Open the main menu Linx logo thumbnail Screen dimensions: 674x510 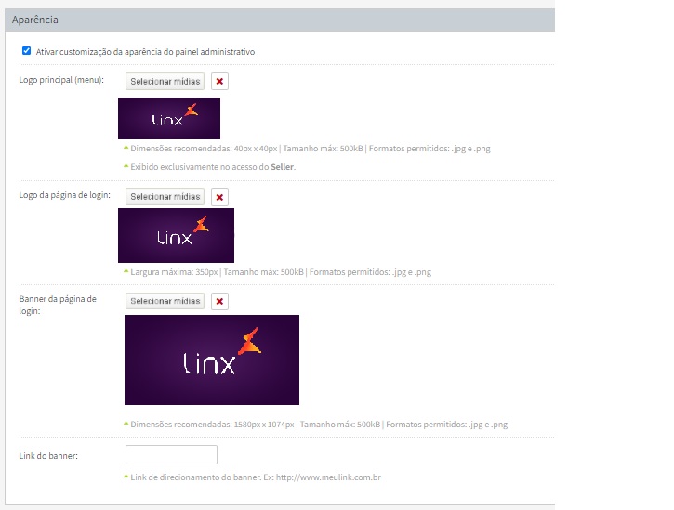click(169, 118)
